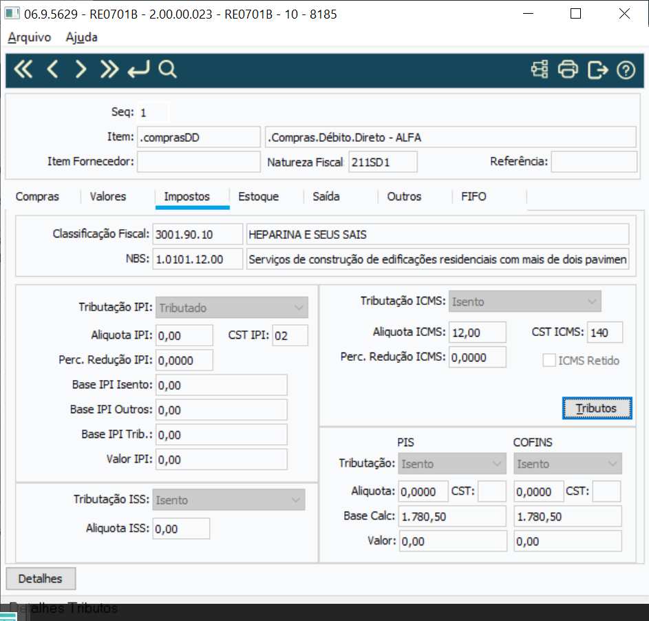Click the printer icon
Screen dimensions: 649x621
point(568,69)
